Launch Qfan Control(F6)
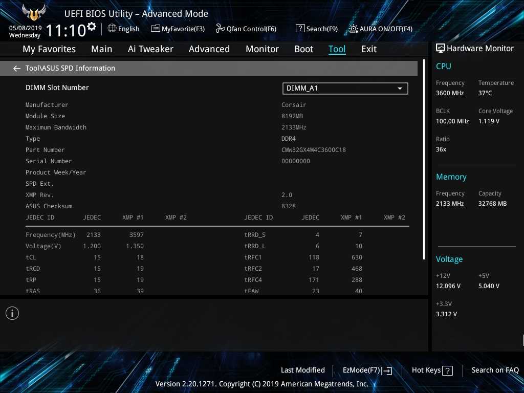Image resolution: width=524 pixels, height=393 pixels. pos(246,29)
